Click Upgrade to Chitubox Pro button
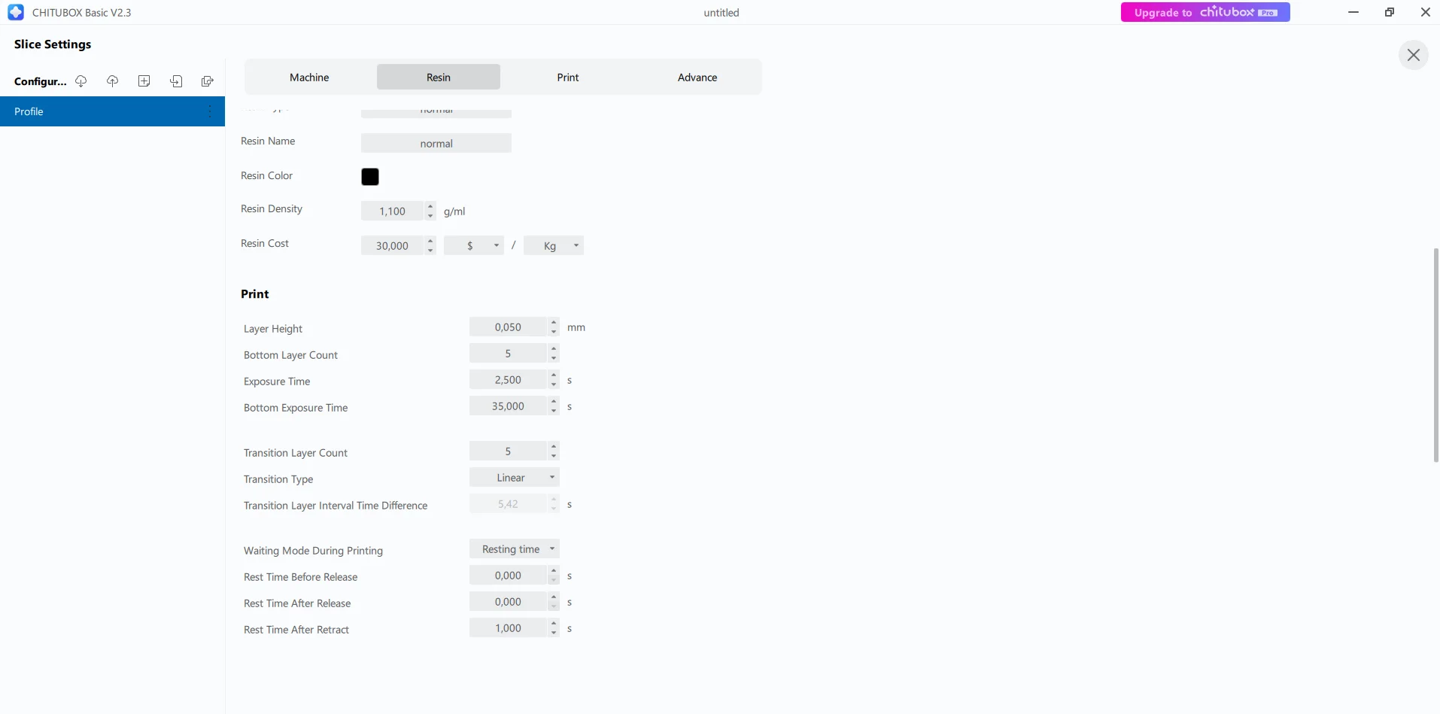Image resolution: width=1440 pixels, height=714 pixels. [1205, 12]
